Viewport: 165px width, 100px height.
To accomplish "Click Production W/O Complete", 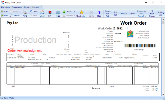I will click(x=142, y=14).
